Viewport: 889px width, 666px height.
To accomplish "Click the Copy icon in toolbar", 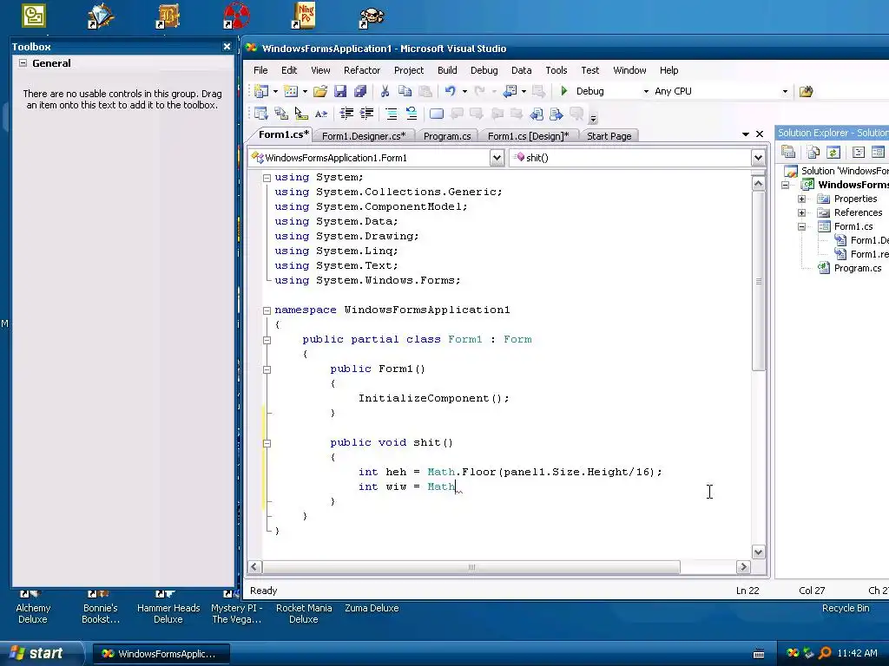I will pos(405,91).
